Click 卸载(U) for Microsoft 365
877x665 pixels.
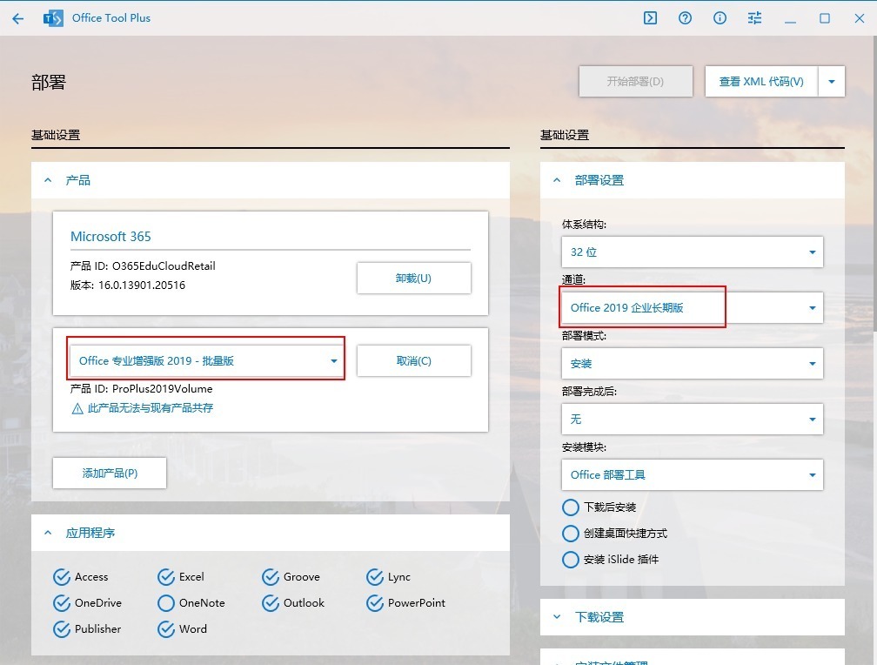tap(414, 279)
